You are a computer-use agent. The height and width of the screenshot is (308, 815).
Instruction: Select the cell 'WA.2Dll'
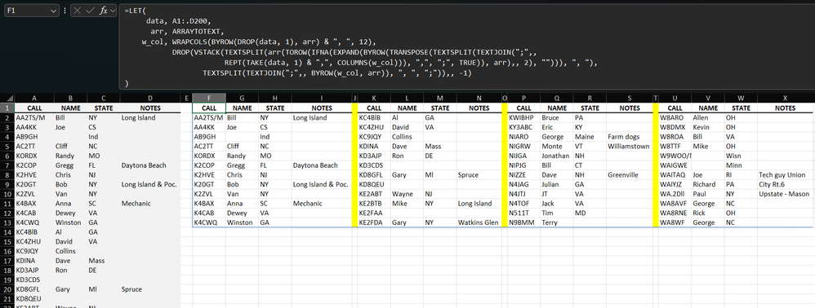[675, 194]
